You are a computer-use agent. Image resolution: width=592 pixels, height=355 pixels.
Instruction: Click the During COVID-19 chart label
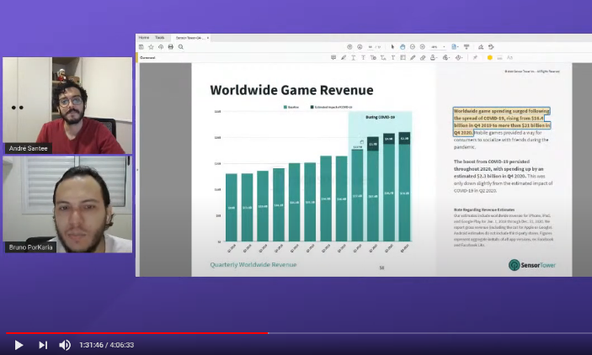tap(380, 117)
